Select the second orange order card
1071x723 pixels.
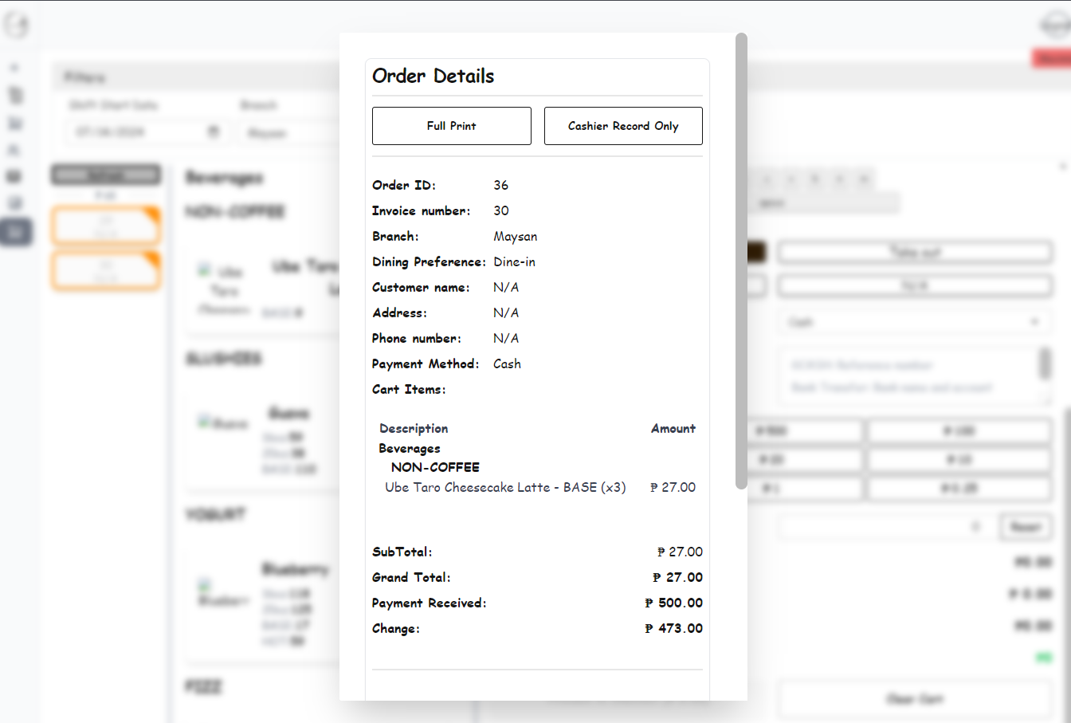click(x=106, y=271)
